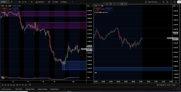Click the blue BUY button on left chart
This screenshot has width=181, height=92.
(x=15, y=9)
